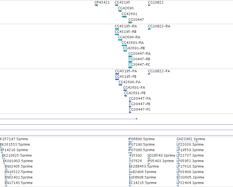Click the IP06890.5prime EST glyph

point(131,142)
